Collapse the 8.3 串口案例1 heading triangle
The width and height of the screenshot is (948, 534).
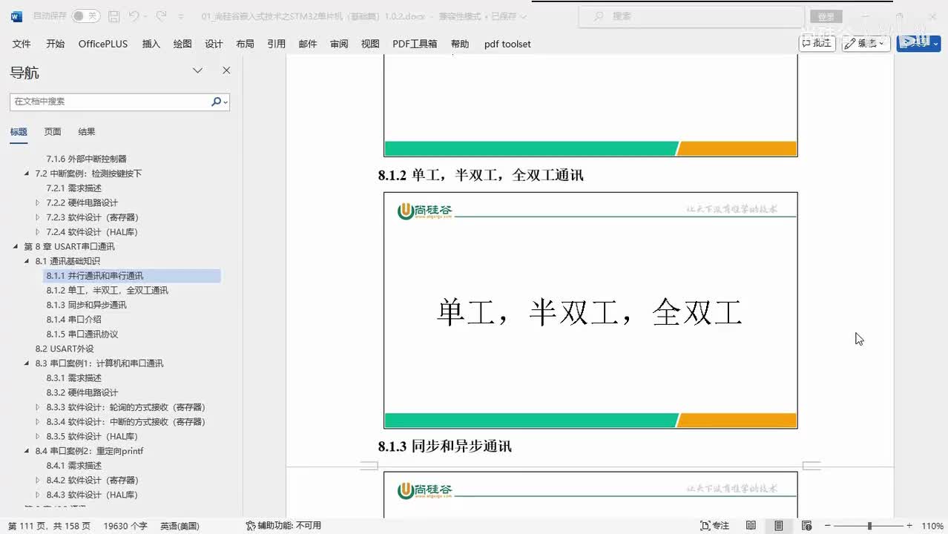28,363
